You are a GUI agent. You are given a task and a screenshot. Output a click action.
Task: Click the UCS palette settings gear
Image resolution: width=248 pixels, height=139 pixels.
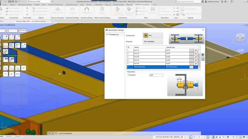point(18,31)
